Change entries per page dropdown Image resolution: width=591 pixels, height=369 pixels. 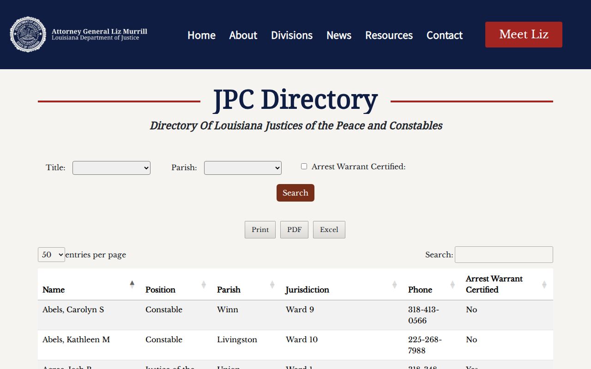pyautogui.click(x=51, y=255)
